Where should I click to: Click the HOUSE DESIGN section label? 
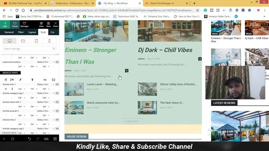pyautogui.click(x=76, y=136)
